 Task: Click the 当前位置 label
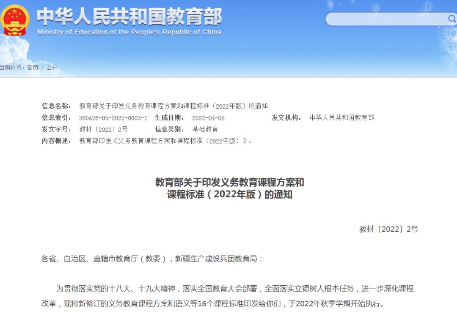pyautogui.click(x=12, y=68)
